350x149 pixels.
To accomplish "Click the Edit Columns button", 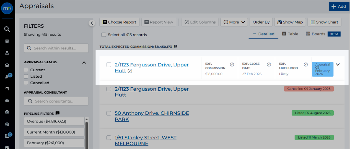I will [x=200, y=22].
